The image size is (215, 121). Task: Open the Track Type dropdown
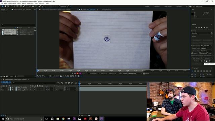(x=206, y=51)
